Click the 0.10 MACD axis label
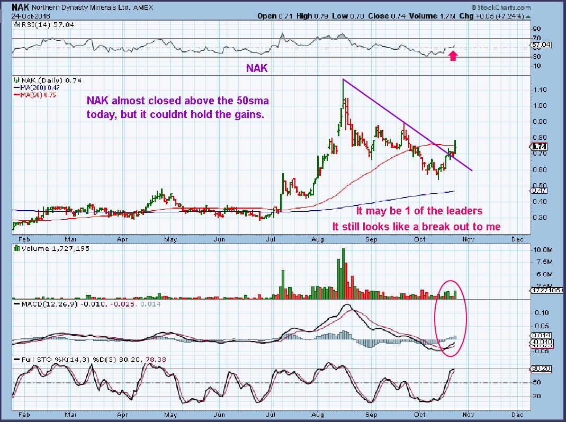This screenshot has height=422, width=566. pos(542,313)
